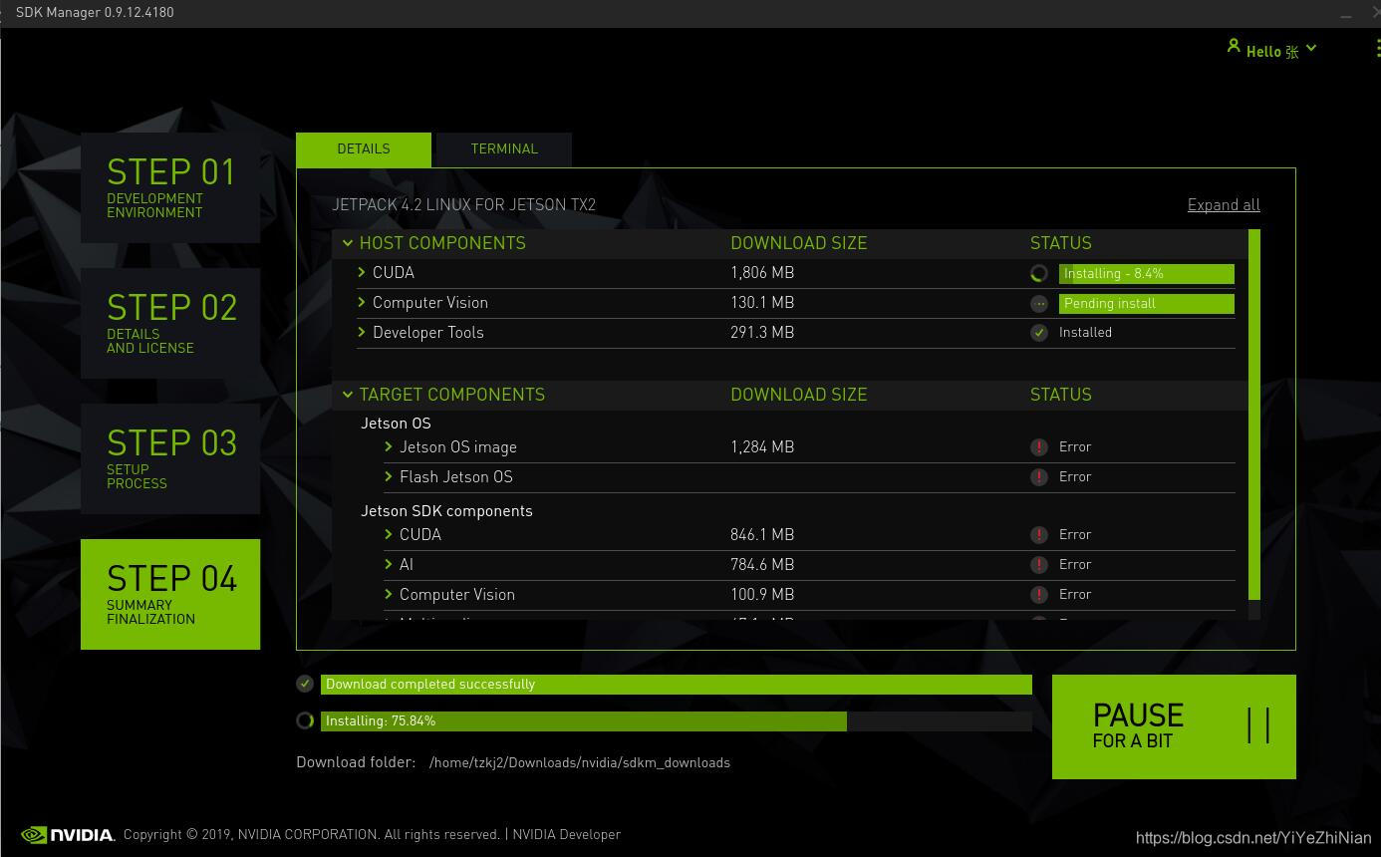Click the Jetson OS group label
This screenshot has height=857, width=1381.
tap(396, 424)
